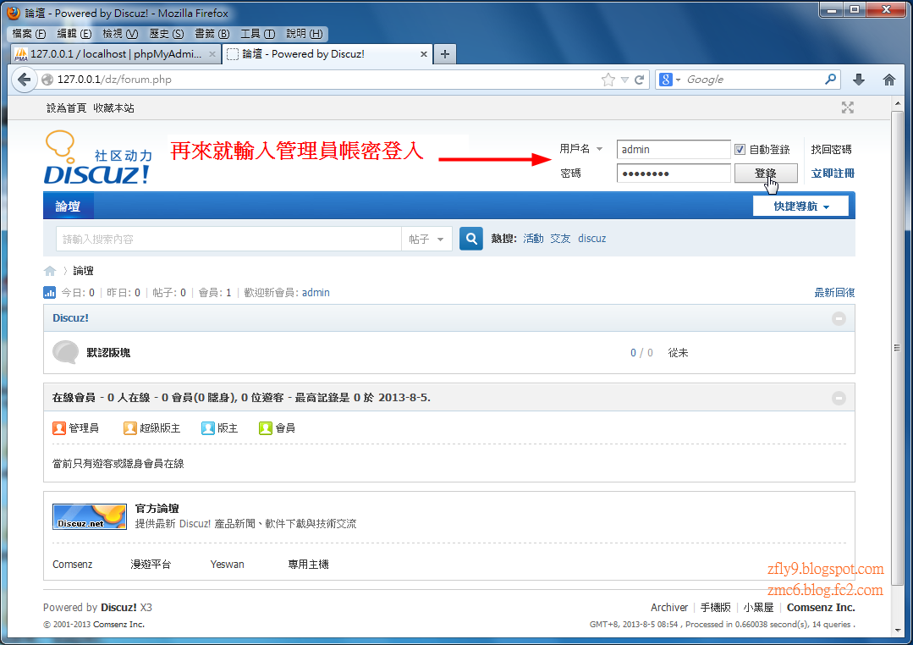
Task: Select the 論壇 navigation tab
Action: click(x=69, y=207)
